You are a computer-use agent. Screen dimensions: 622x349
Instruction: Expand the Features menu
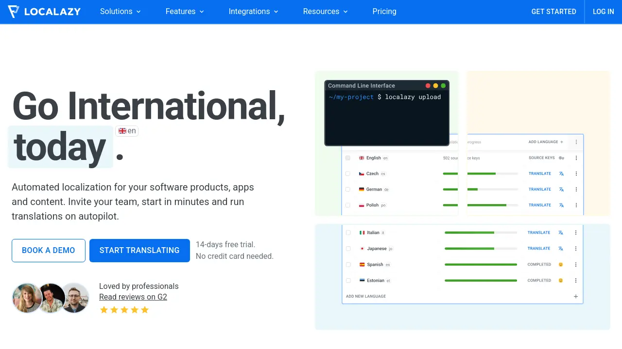(185, 12)
